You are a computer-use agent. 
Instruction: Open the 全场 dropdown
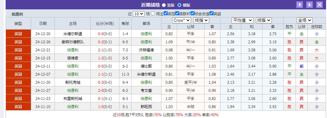click(x=305, y=20)
